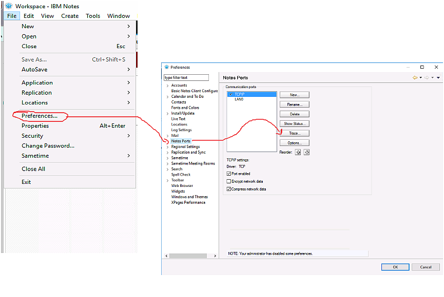The image size is (444, 297).
Task: Cancel the Preferences dialog
Action: (x=426, y=267)
